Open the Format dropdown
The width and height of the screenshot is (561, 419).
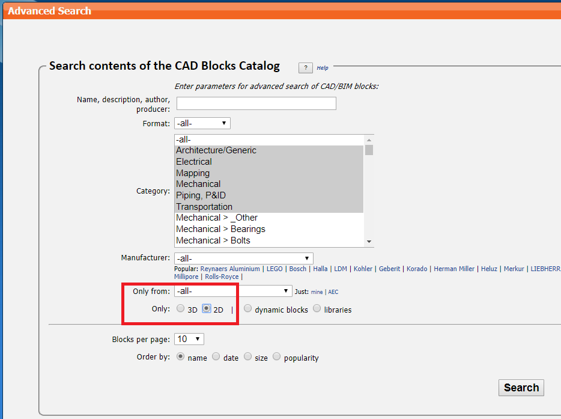pos(202,123)
